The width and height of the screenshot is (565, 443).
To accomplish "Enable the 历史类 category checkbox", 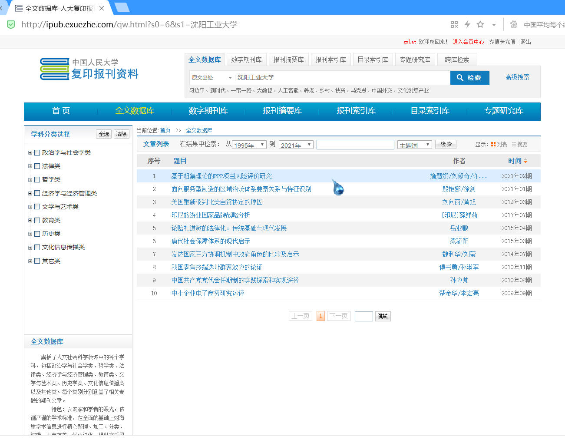I will [x=37, y=234].
